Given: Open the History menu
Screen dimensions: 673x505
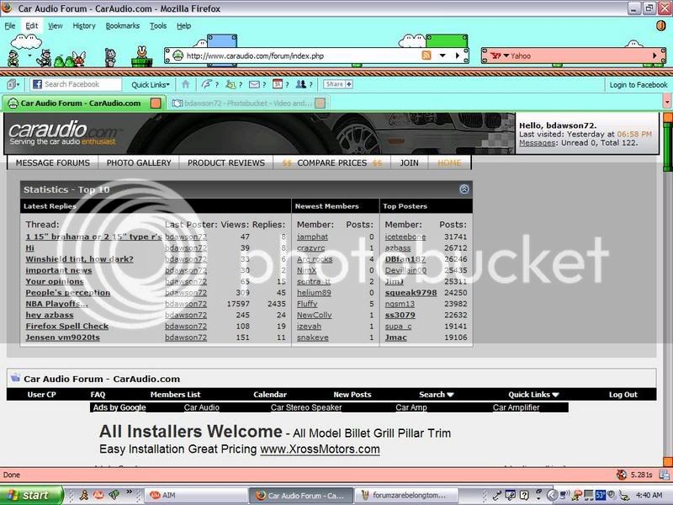Looking at the screenshot, I should point(84,26).
